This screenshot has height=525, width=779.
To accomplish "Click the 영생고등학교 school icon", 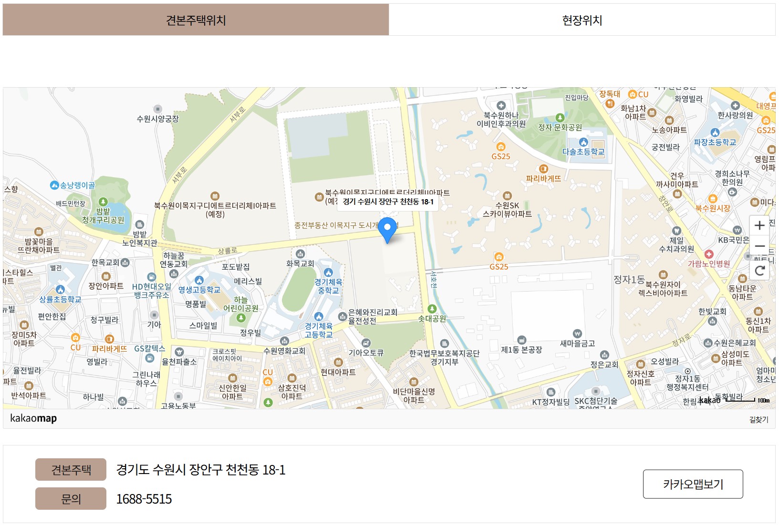I will pyautogui.click(x=199, y=280).
